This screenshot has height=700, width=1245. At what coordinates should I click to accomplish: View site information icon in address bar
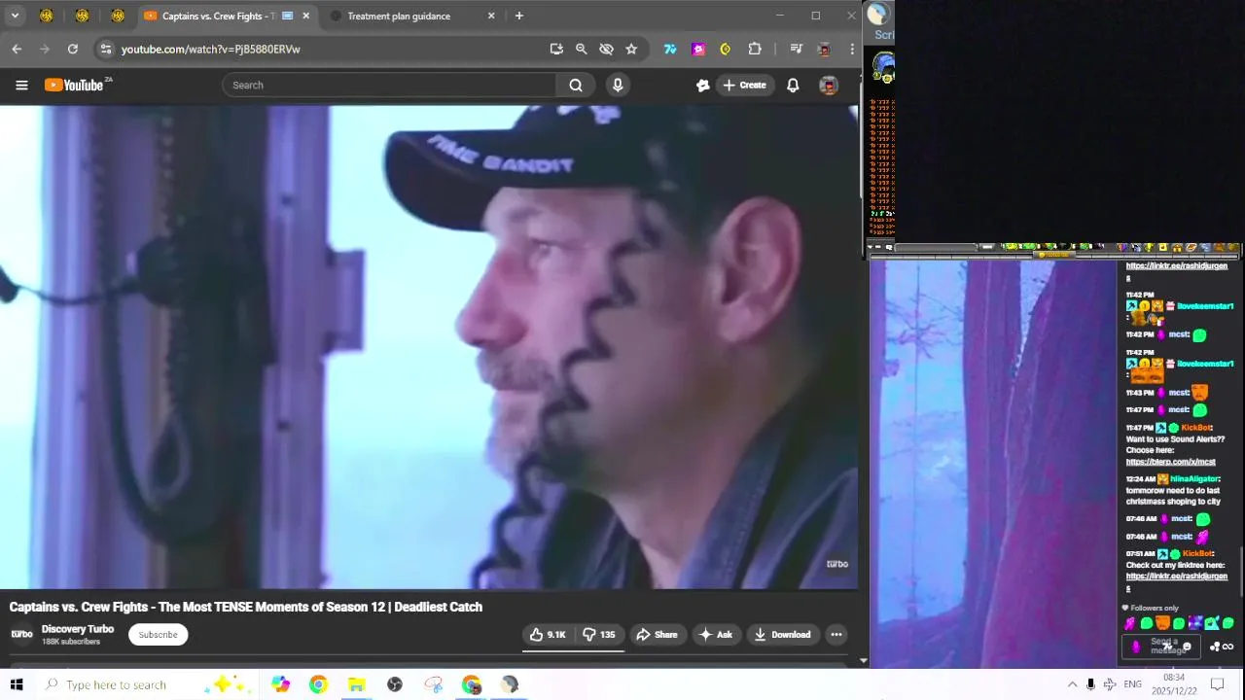pyautogui.click(x=106, y=49)
